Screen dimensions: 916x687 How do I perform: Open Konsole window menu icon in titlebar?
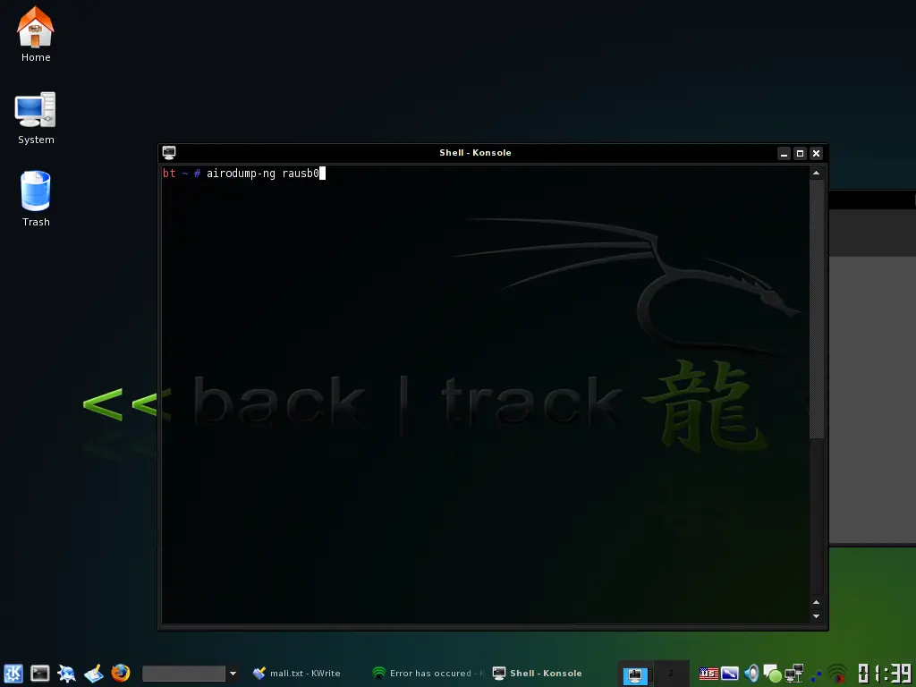click(169, 152)
